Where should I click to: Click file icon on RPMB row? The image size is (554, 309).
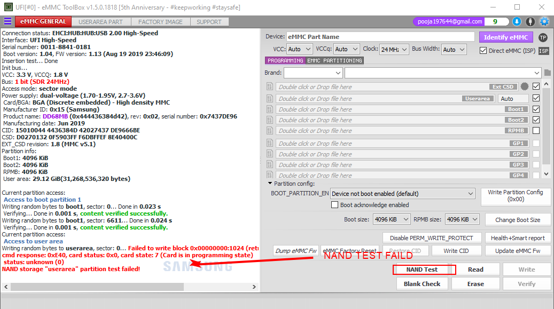270,131
